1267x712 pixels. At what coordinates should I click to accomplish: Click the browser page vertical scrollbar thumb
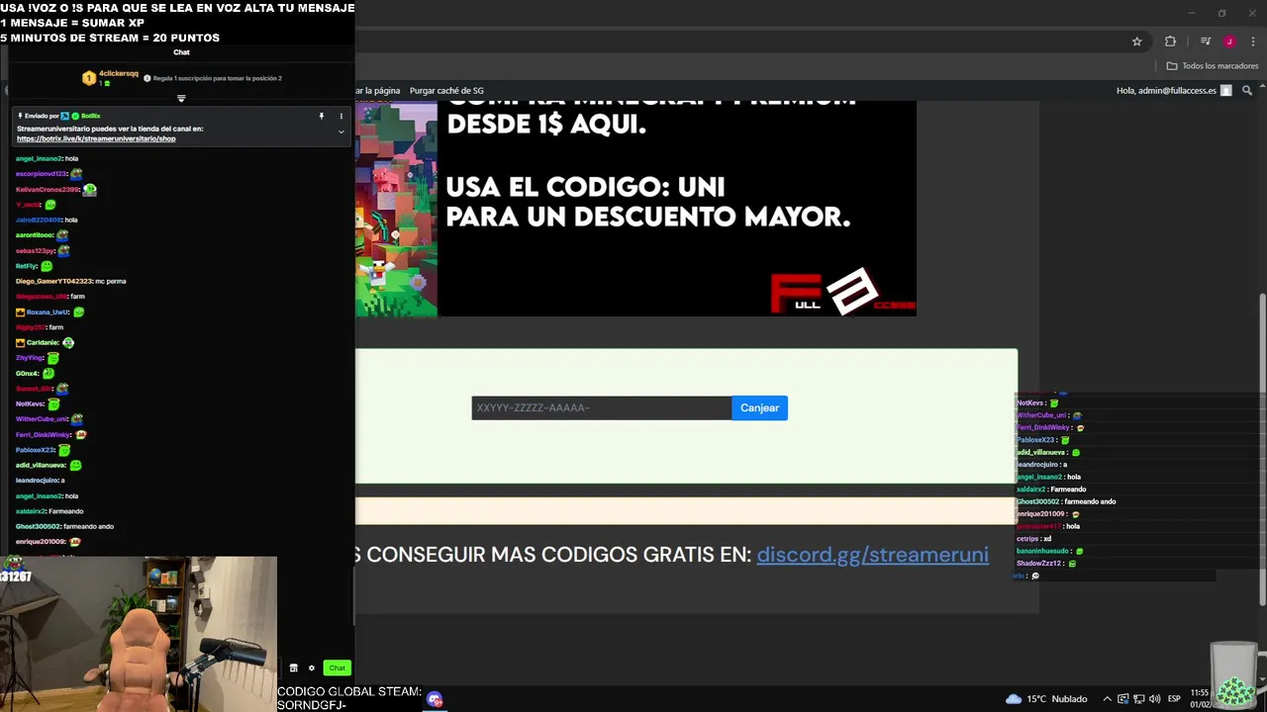1261,448
